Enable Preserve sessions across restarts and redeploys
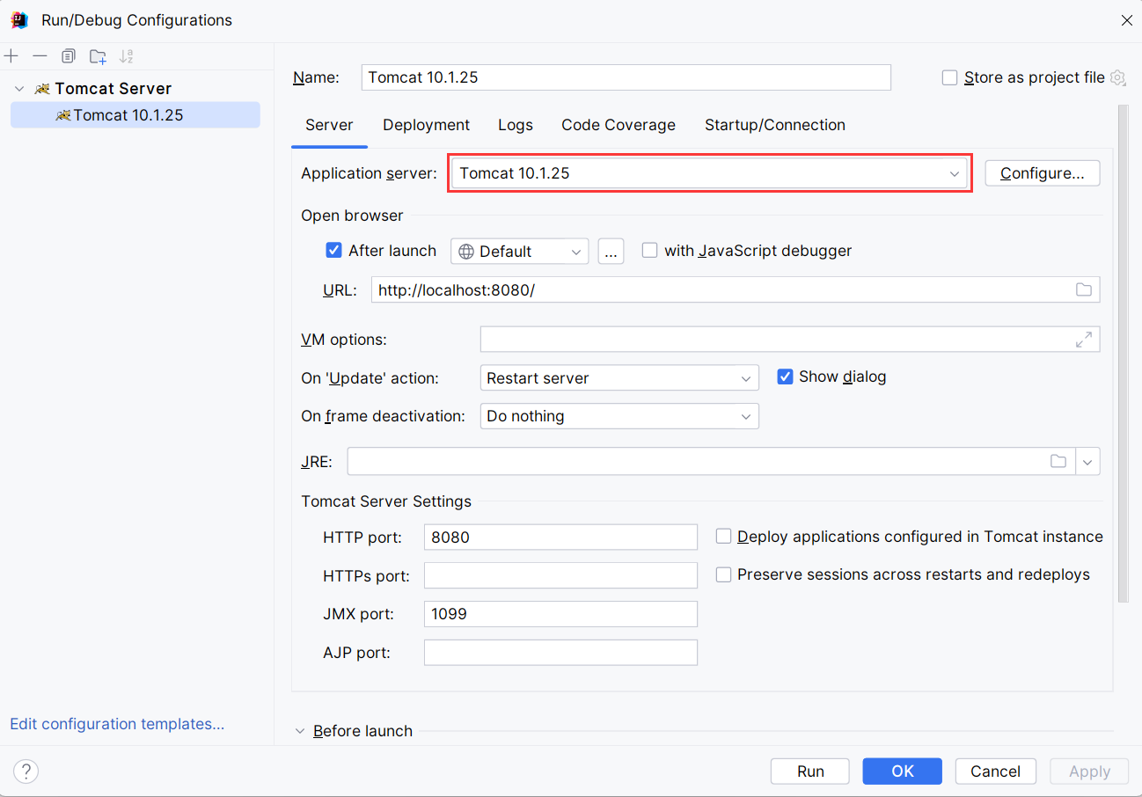 [x=723, y=574]
